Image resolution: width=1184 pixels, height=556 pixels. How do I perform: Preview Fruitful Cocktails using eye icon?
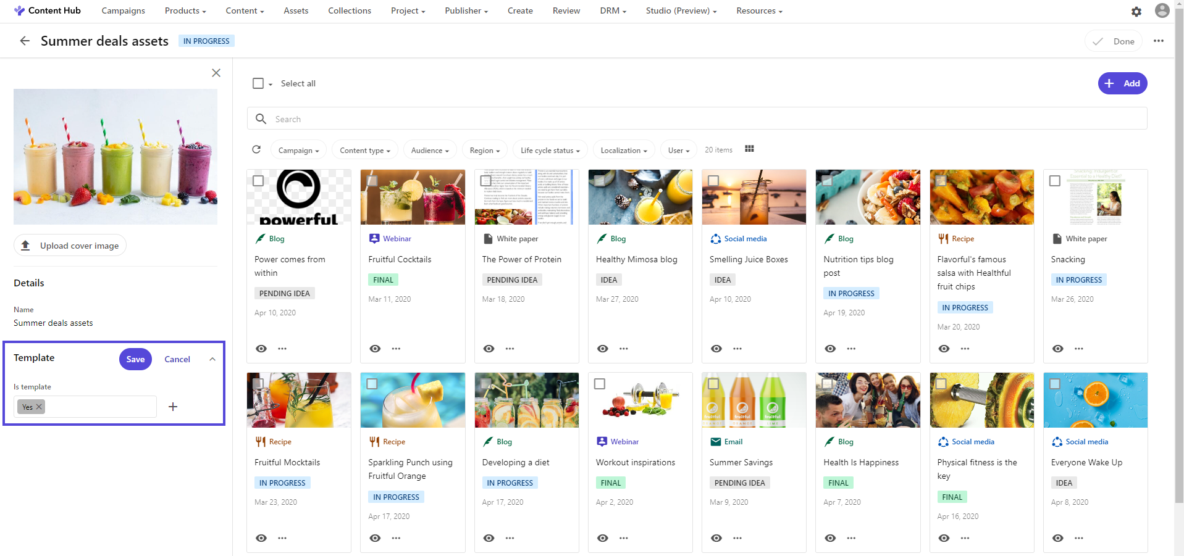pyautogui.click(x=375, y=349)
